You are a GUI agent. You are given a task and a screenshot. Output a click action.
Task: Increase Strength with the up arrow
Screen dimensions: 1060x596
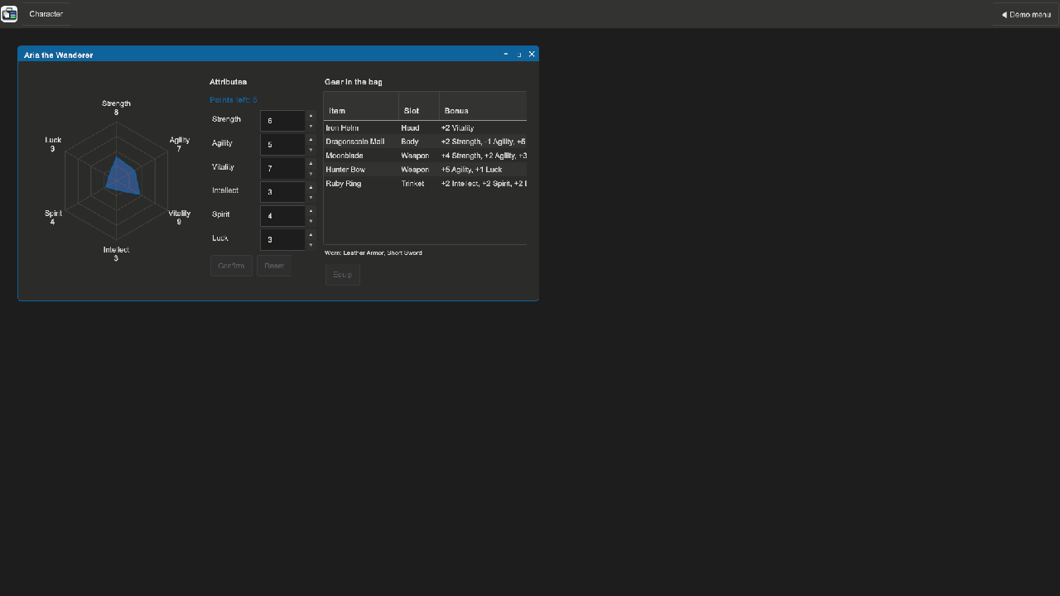(x=311, y=116)
